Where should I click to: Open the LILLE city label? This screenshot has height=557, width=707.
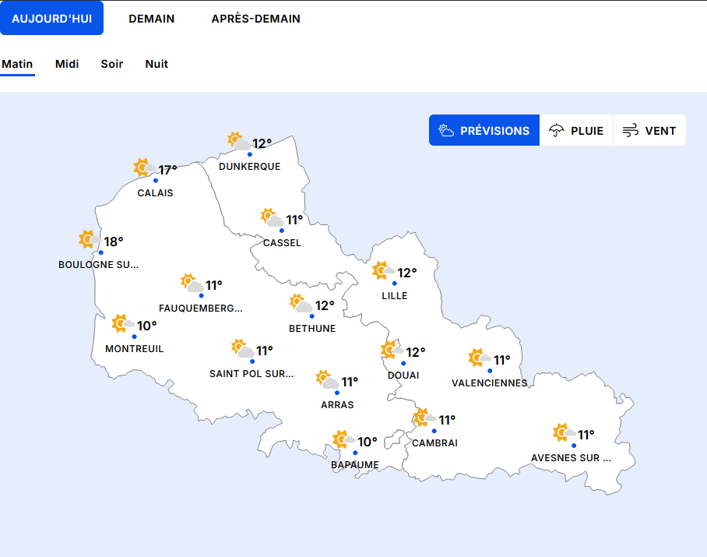395,296
